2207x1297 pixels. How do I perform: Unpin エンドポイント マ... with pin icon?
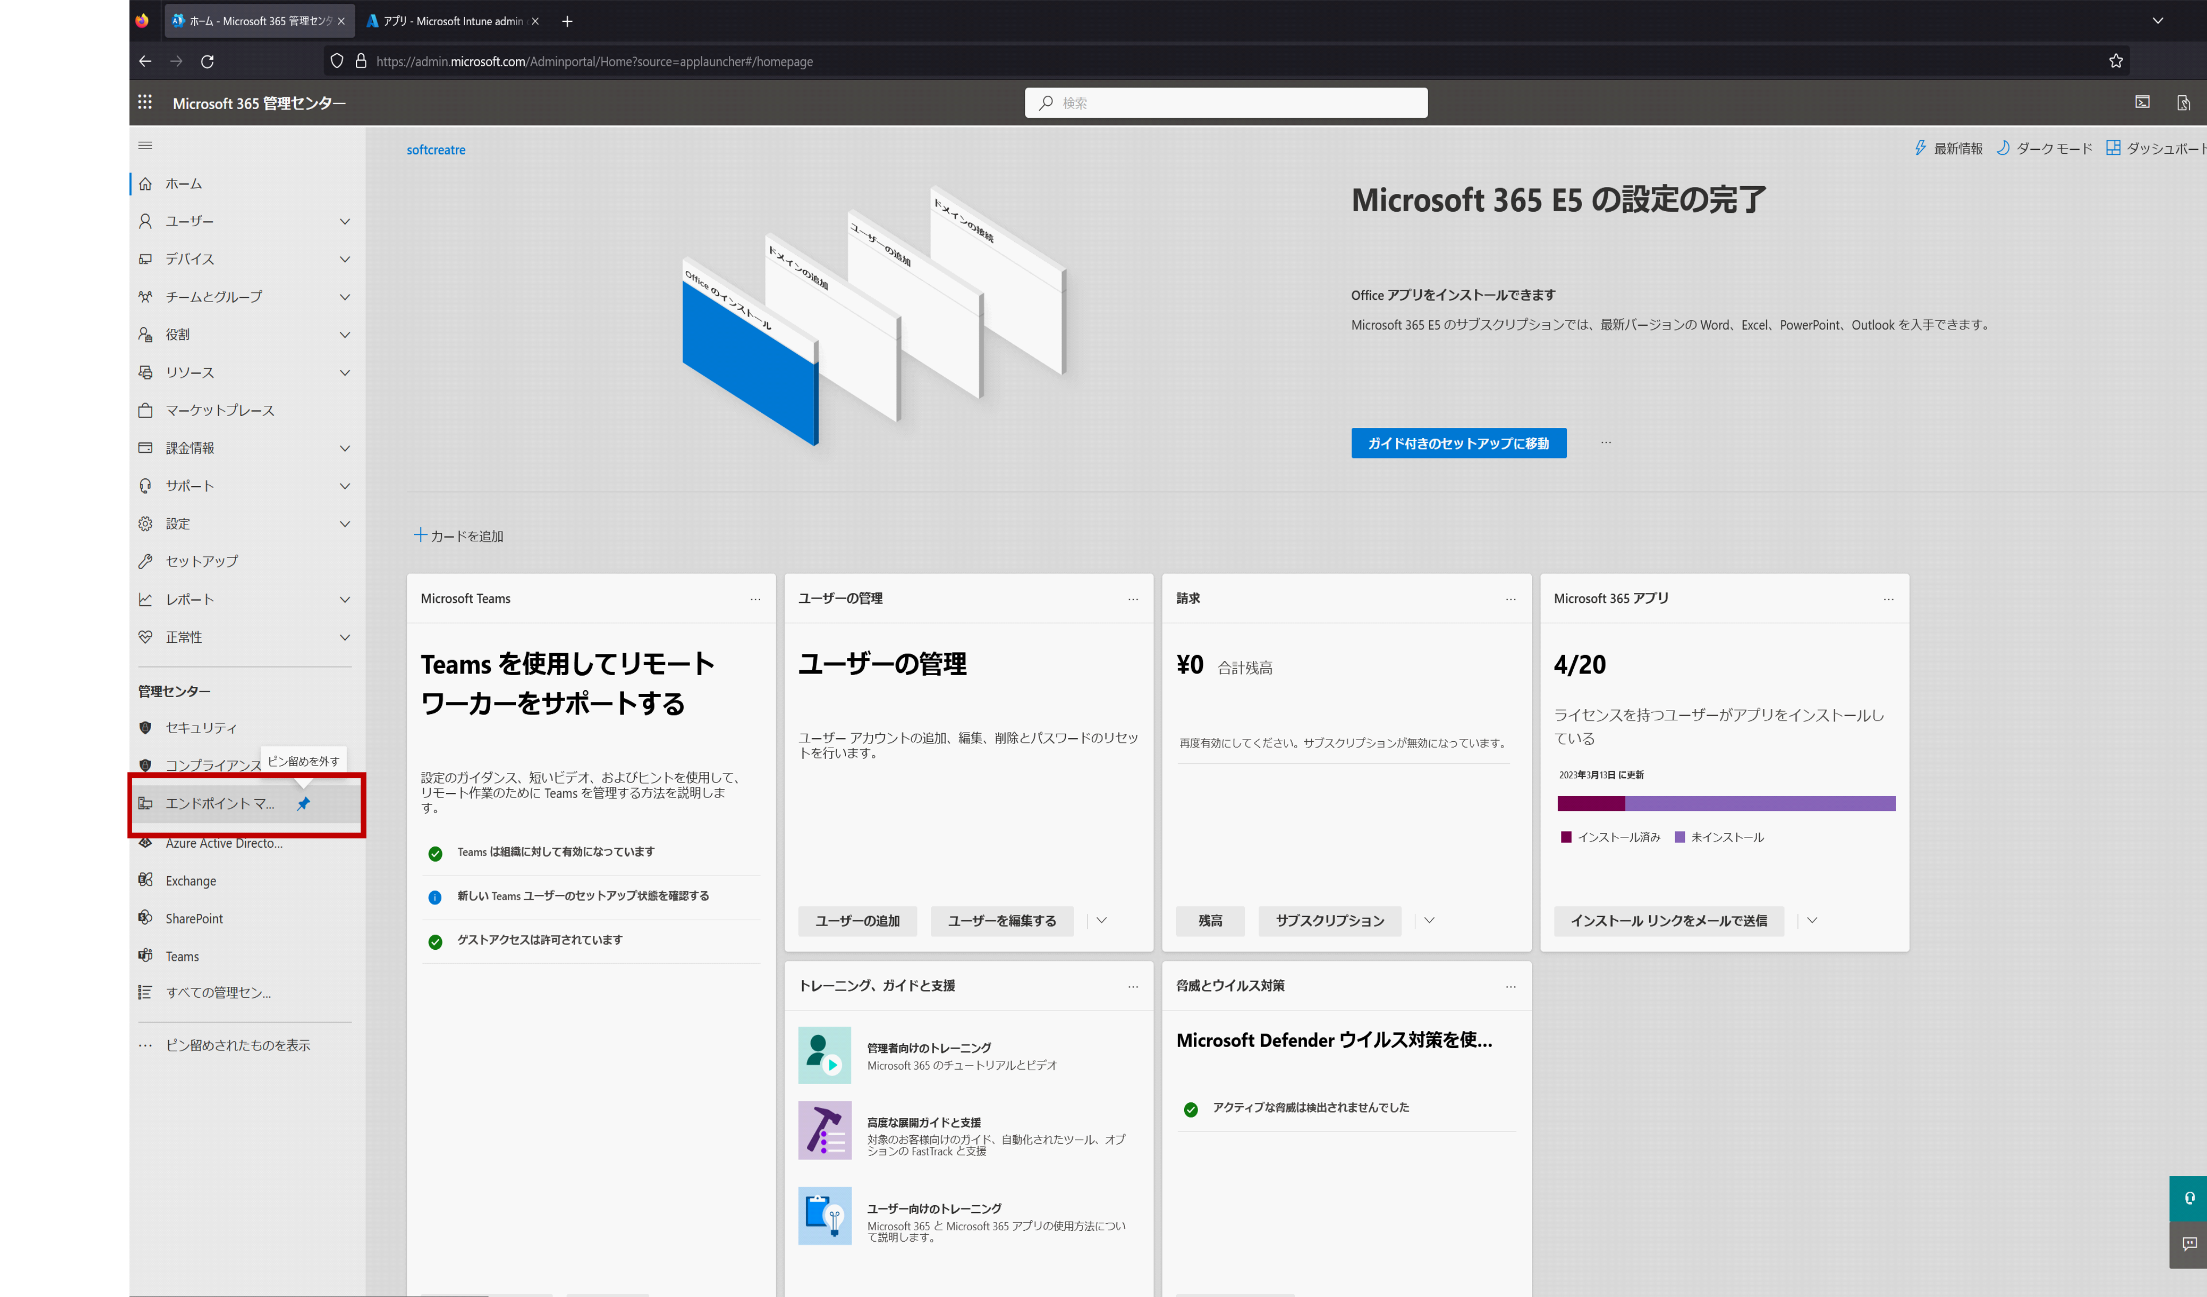point(303,803)
